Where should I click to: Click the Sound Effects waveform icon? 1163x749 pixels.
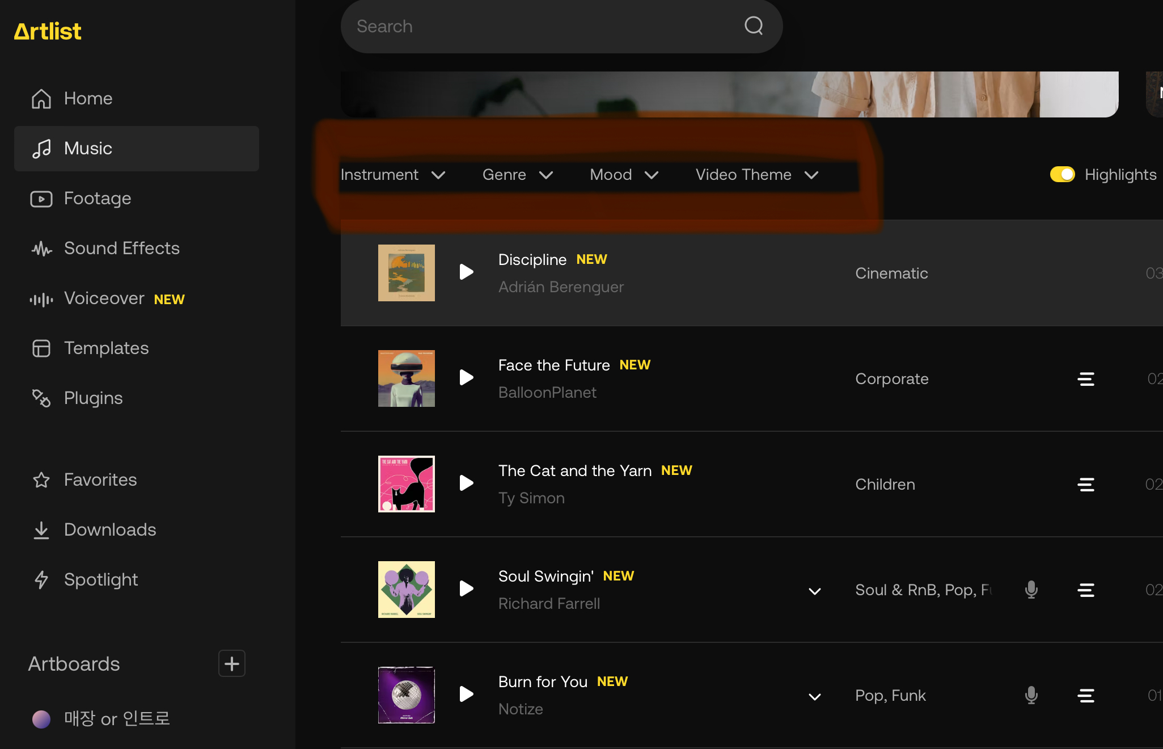click(41, 249)
